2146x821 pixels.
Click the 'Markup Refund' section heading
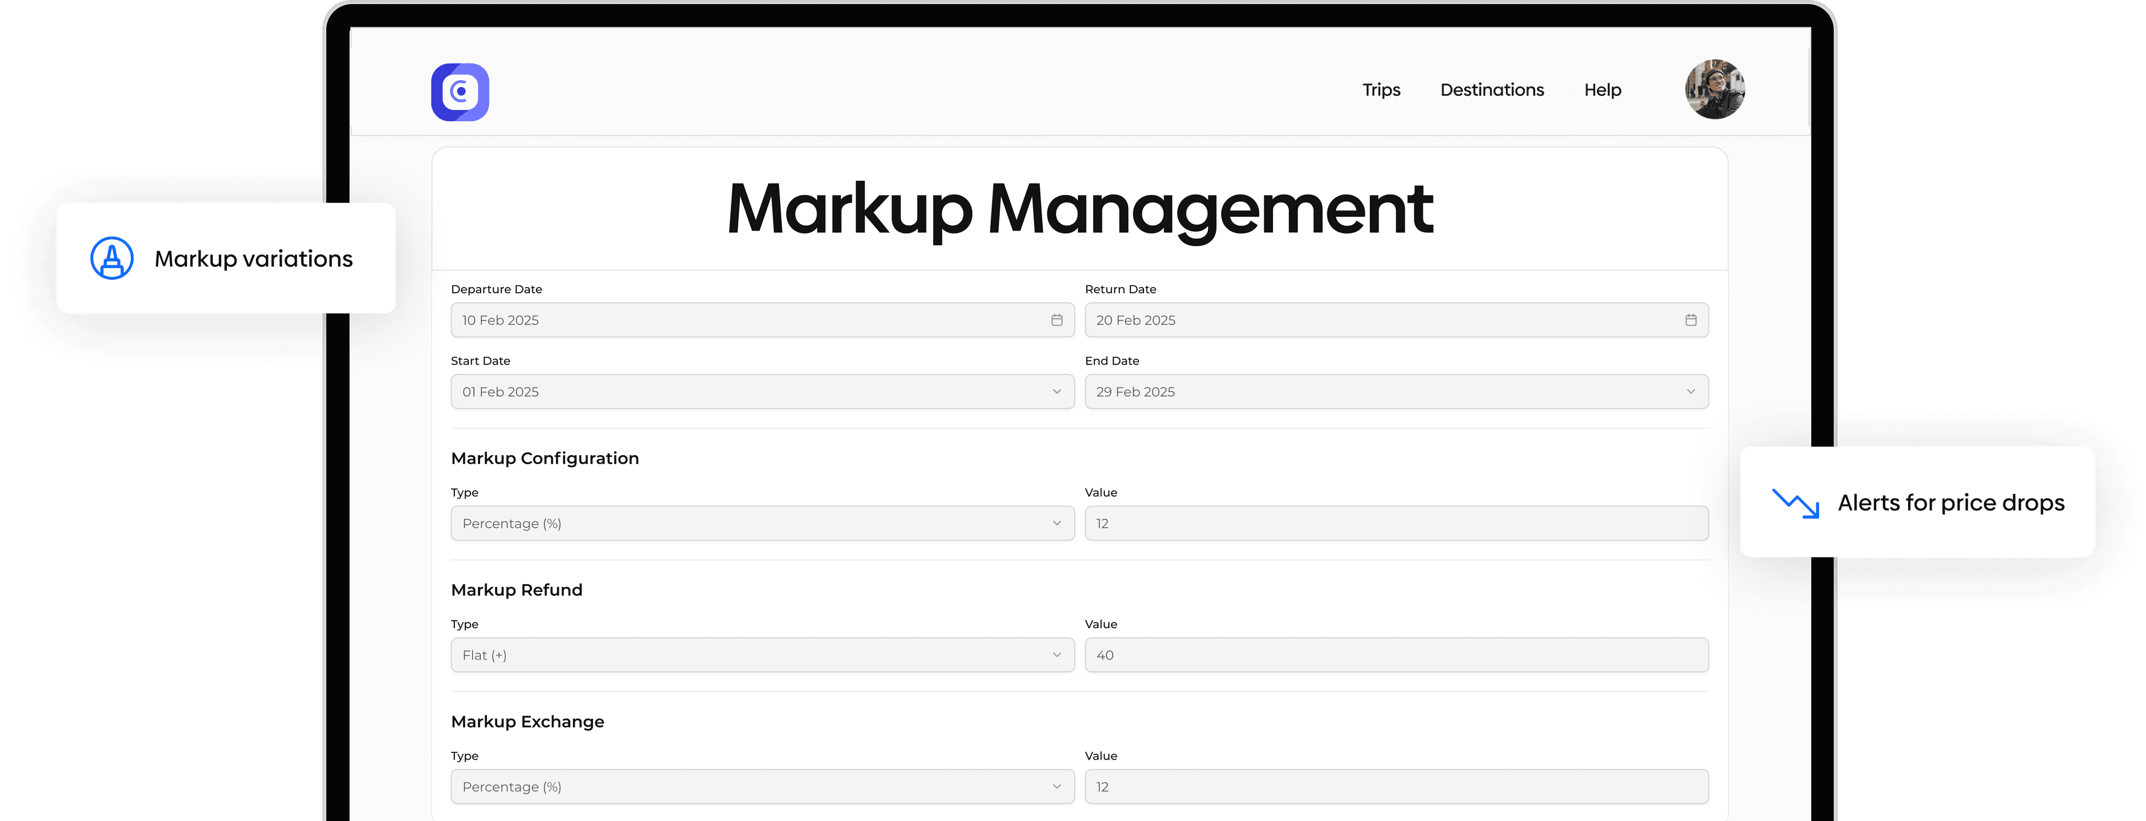[516, 590]
